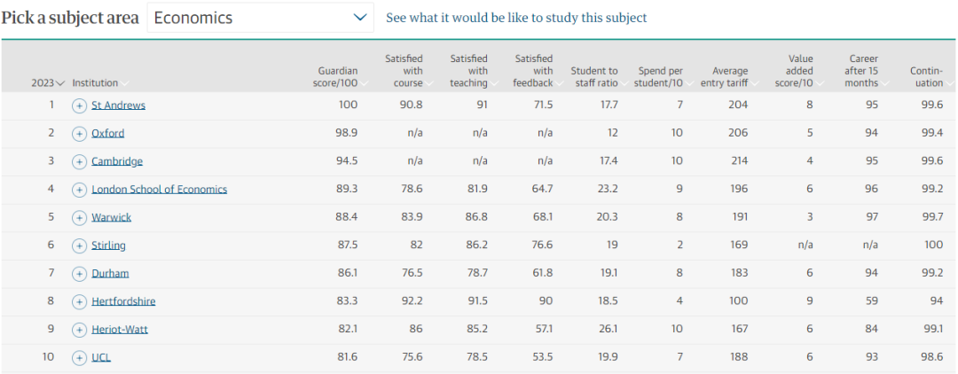The width and height of the screenshot is (958, 374).
Task: Sort by Career after 15 months column
Action: click(x=861, y=71)
